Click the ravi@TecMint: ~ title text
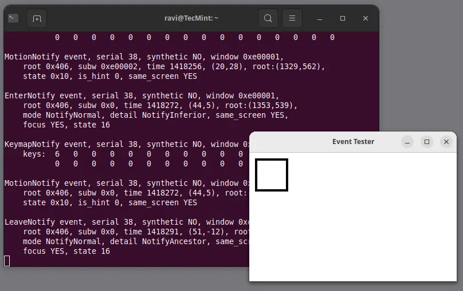 click(191, 18)
